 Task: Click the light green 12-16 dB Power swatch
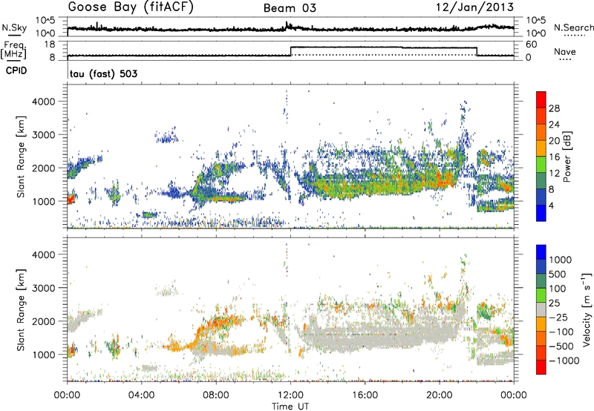(x=541, y=164)
